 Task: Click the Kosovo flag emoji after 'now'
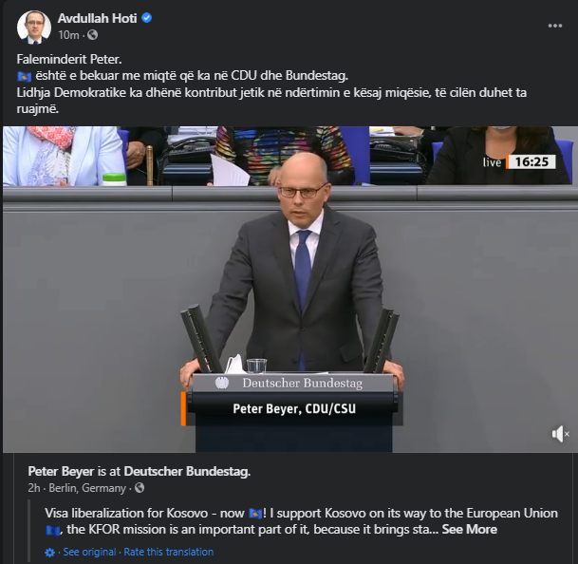coord(255,514)
